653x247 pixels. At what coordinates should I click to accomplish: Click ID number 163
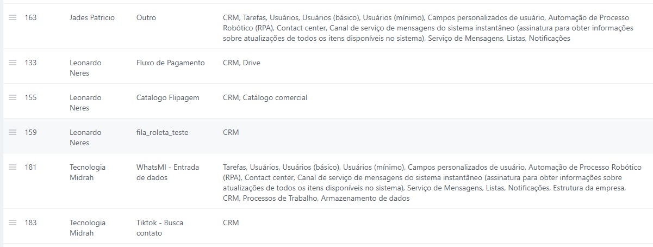[30, 17]
